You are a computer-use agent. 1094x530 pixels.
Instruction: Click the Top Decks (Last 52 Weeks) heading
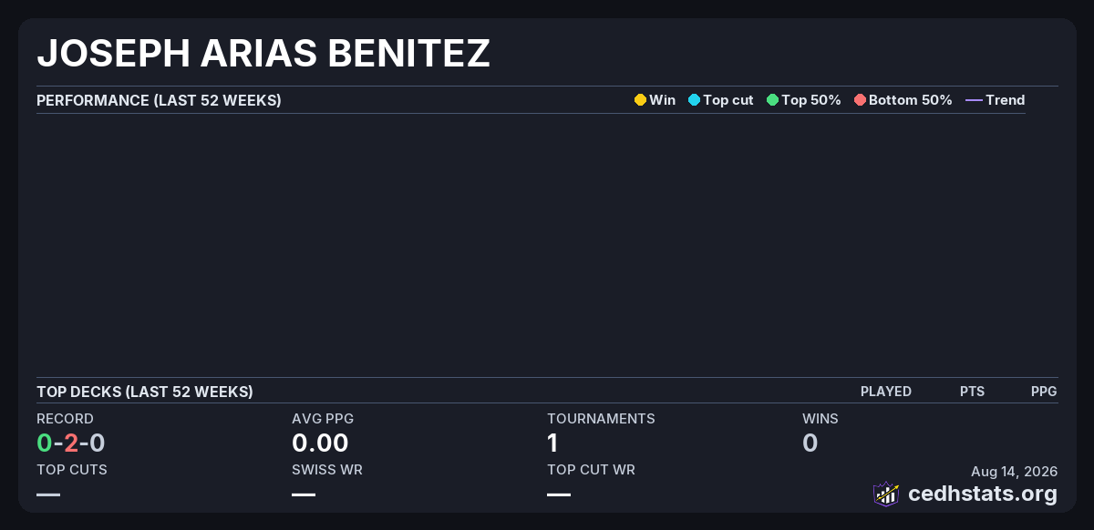(x=145, y=392)
